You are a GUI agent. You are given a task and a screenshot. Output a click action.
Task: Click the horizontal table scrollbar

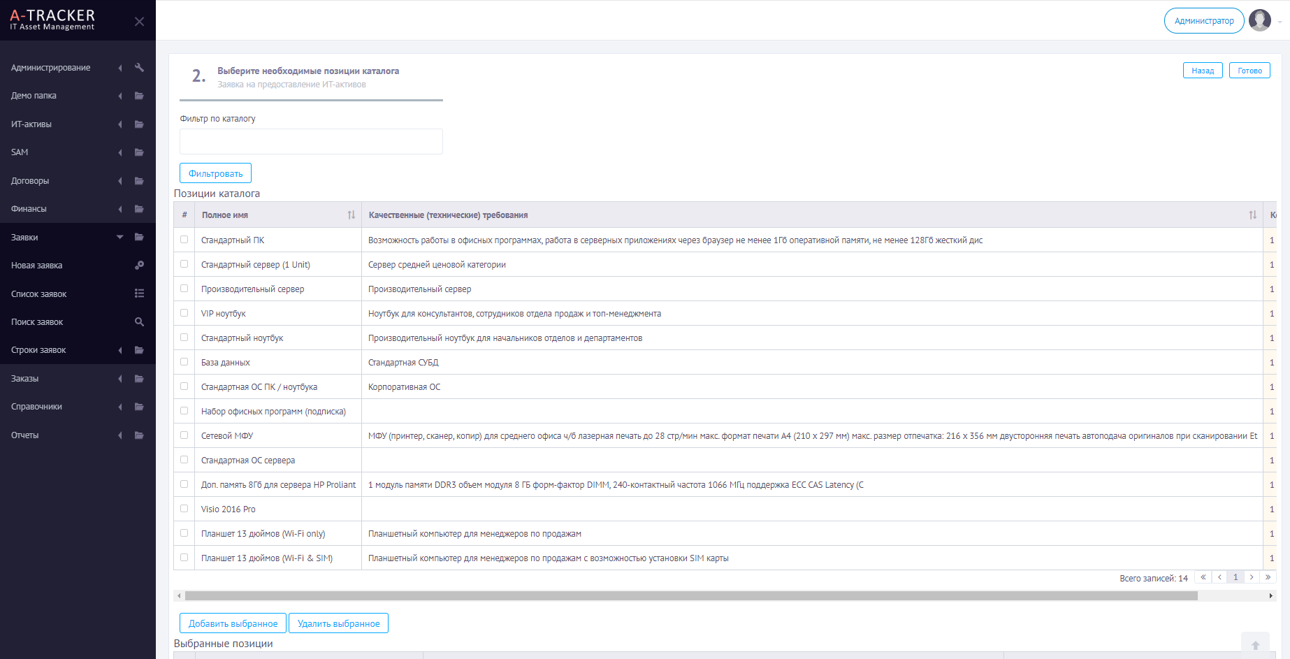click(x=691, y=596)
